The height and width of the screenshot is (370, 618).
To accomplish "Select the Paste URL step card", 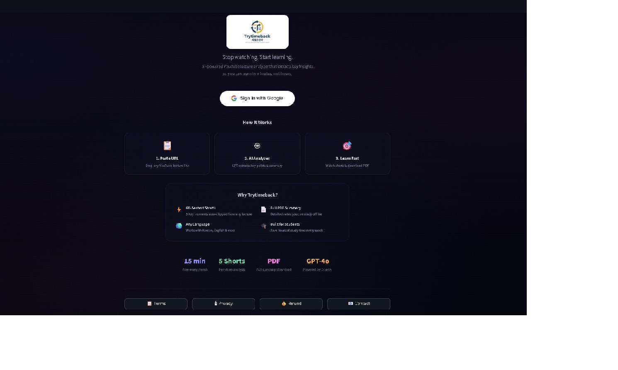I will 167,153.
